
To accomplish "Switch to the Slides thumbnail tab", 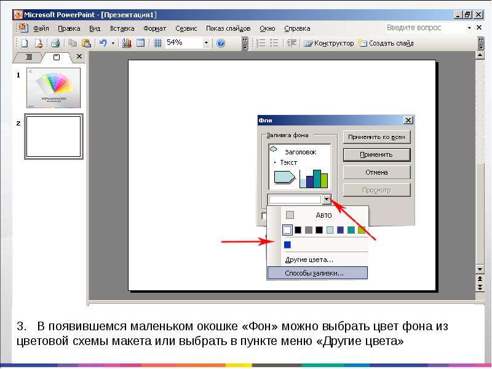I will pos(57,57).
